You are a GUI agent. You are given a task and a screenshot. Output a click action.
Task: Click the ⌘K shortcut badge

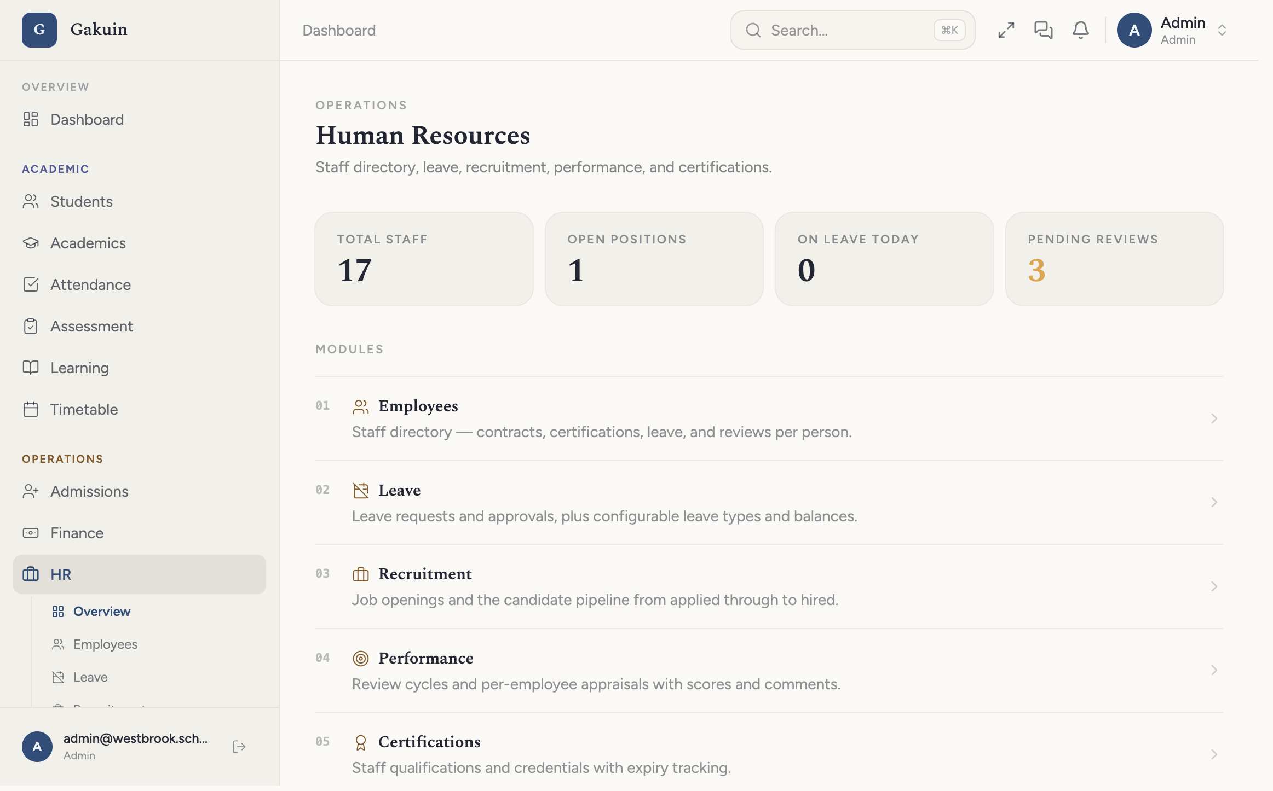click(x=949, y=30)
